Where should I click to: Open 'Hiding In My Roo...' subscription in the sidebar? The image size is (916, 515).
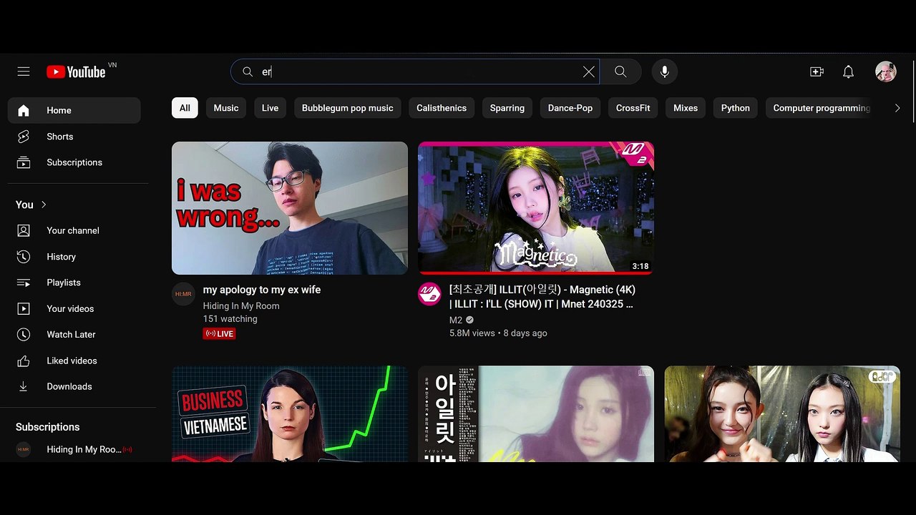click(74, 450)
